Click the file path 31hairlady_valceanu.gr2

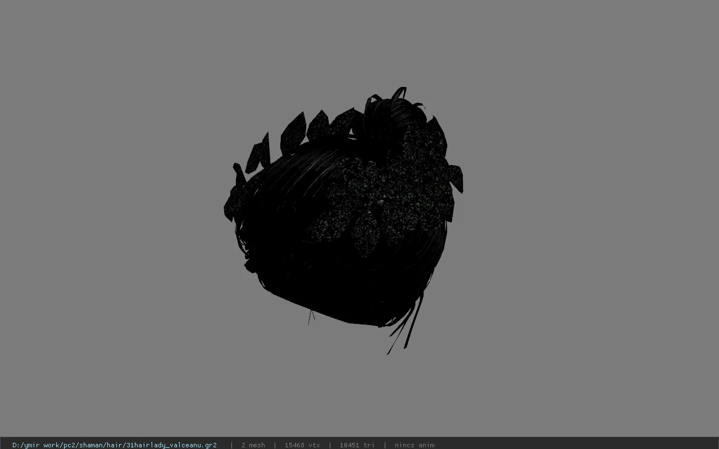[115, 445]
